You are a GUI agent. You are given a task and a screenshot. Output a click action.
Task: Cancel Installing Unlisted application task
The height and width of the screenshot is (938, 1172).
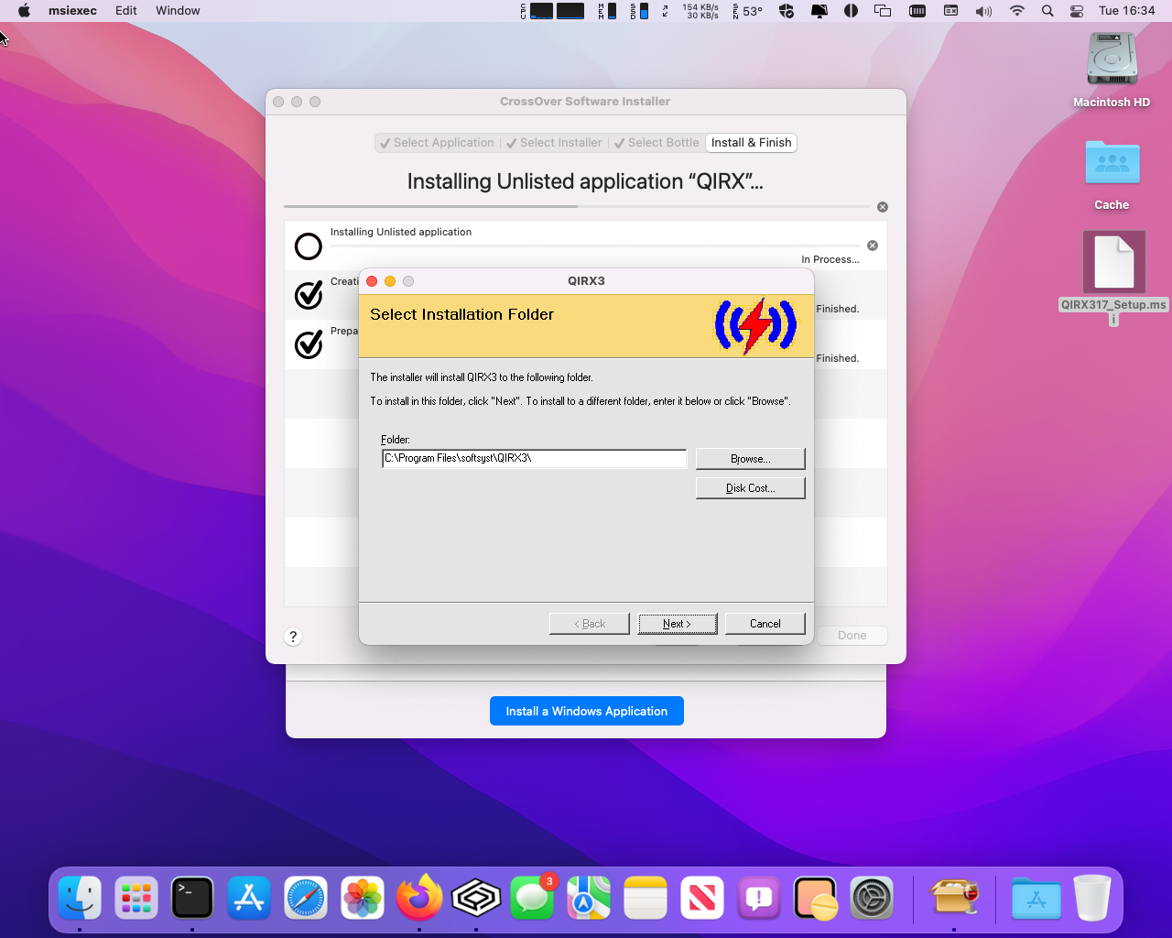(873, 245)
